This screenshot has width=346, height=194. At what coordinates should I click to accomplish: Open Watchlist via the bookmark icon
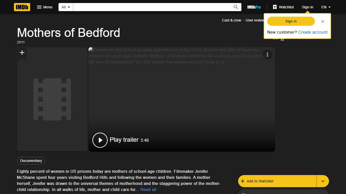(x=275, y=7)
